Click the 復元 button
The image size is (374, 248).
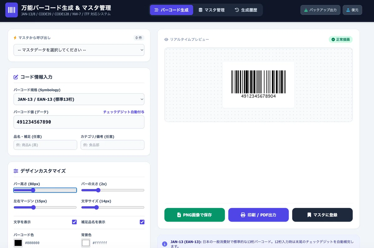(x=352, y=10)
